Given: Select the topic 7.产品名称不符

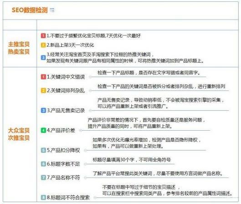Looking at the screenshot, I should (x=63, y=178).
